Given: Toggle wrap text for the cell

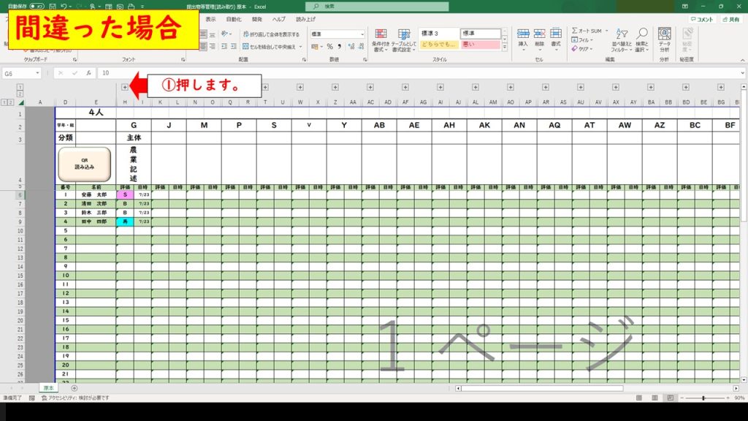Looking at the screenshot, I should click(270, 34).
